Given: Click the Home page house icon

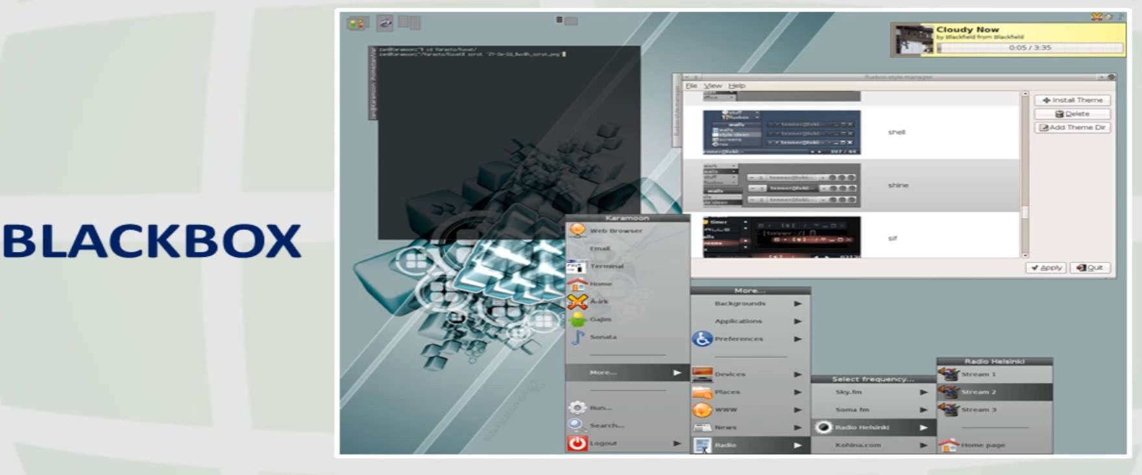Looking at the screenshot, I should (x=949, y=445).
